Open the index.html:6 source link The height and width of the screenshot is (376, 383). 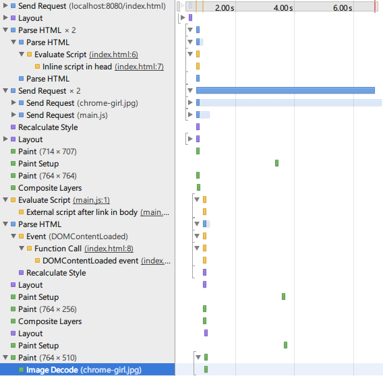[113, 55]
